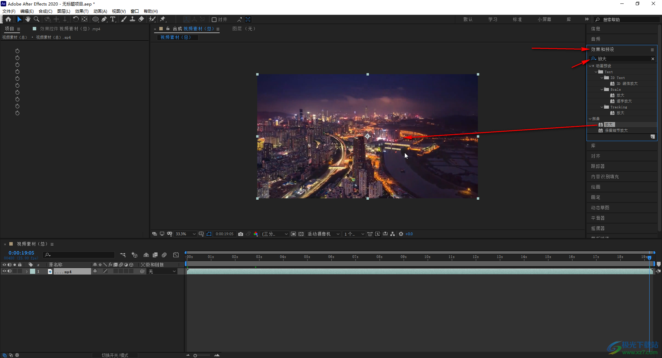Click reset exposure icon
This screenshot has width=662, height=358.
[x=401, y=234]
